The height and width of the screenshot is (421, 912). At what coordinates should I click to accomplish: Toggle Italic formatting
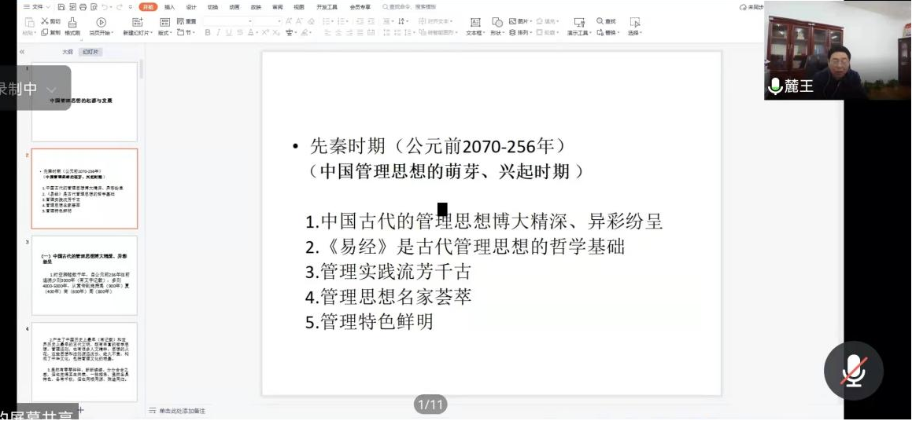click(x=219, y=32)
